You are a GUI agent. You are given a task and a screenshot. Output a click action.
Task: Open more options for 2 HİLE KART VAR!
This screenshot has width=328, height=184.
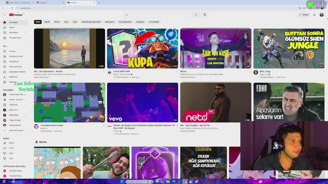[x=177, y=72]
